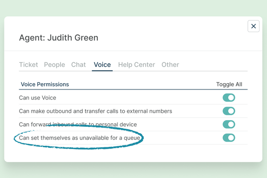Switch off unavailable for a queue toggle
The width and height of the screenshot is (267, 178).
(229, 138)
